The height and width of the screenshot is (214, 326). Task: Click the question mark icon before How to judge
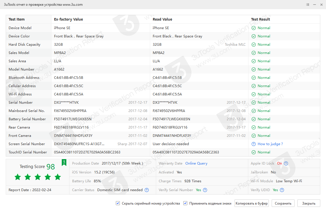[254, 144]
